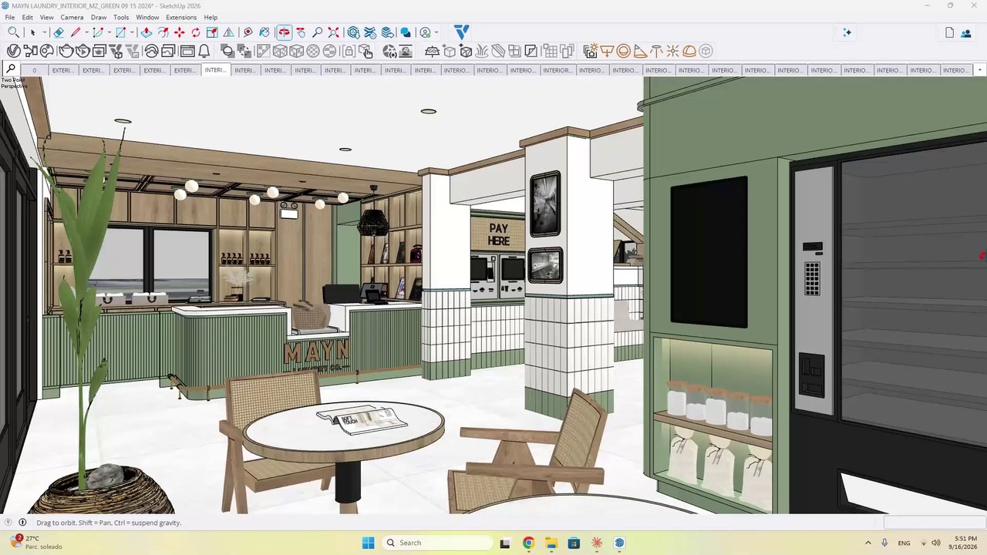Choose the red Move tool
The width and height of the screenshot is (987, 555).
179,32
